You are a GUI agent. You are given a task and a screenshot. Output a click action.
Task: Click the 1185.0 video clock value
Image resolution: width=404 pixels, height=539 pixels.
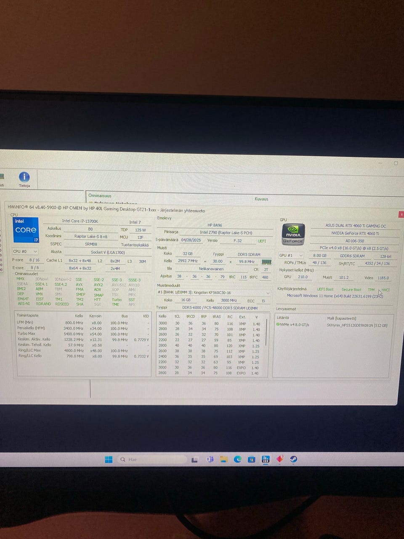[383, 278]
